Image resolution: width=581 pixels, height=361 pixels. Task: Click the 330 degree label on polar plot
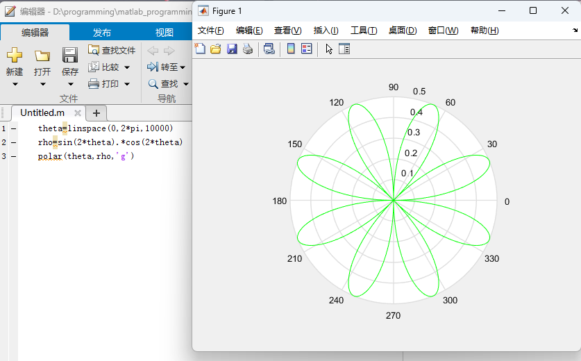coord(491,258)
